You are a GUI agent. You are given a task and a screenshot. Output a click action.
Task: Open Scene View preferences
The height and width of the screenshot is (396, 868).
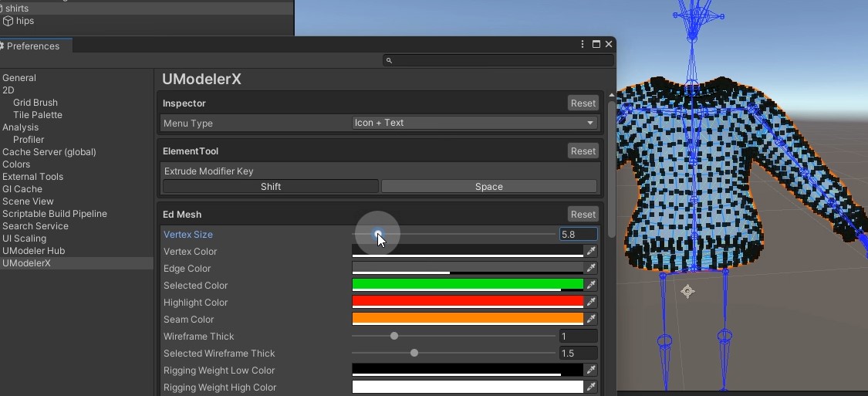28,201
